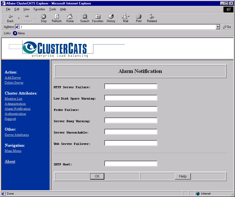The height and width of the screenshot is (197, 235).
Task: Open the View menu
Action: pos(26,9)
